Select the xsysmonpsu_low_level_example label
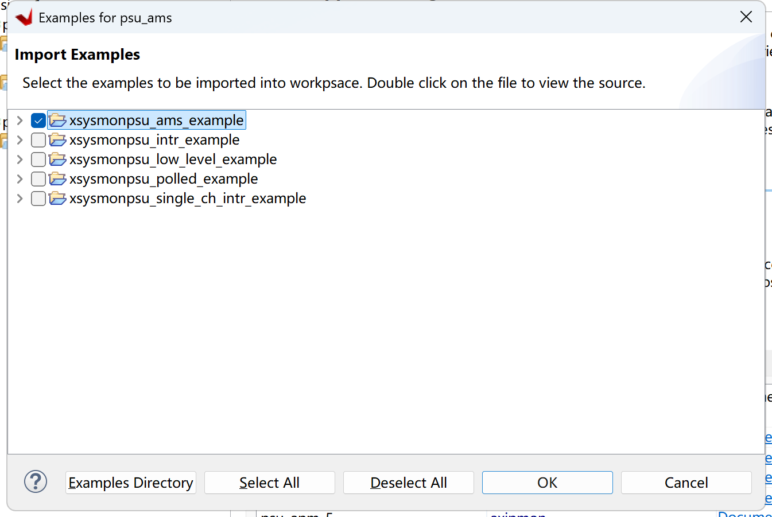Screen dimensions: 772x517 [173, 160]
